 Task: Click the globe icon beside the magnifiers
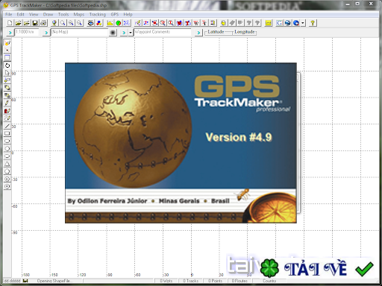[x=54, y=23]
